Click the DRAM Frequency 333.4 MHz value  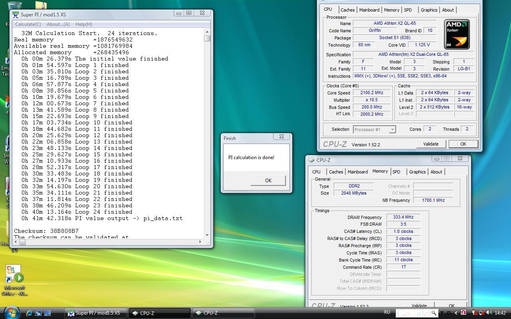pos(403,217)
